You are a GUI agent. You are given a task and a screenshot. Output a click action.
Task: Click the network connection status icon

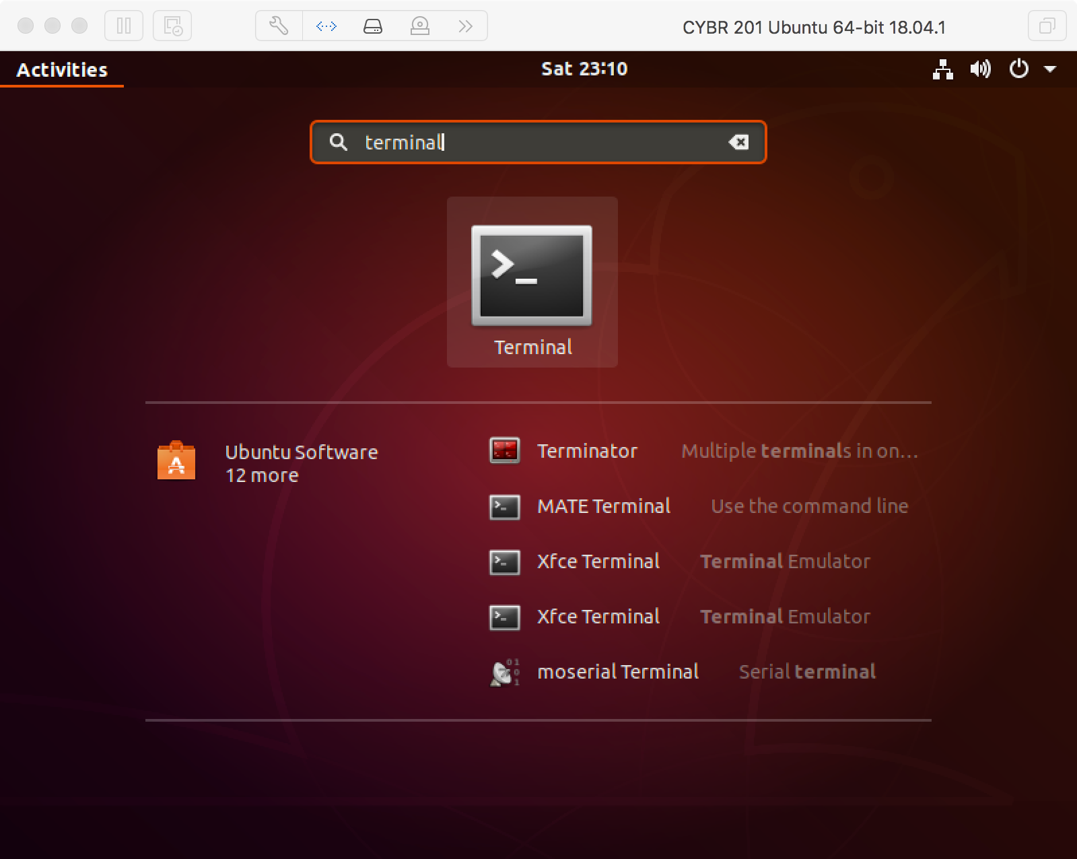coord(942,69)
